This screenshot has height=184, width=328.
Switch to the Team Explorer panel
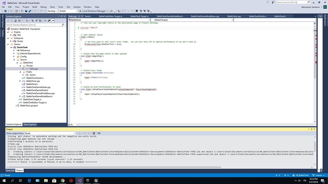click(x=30, y=124)
